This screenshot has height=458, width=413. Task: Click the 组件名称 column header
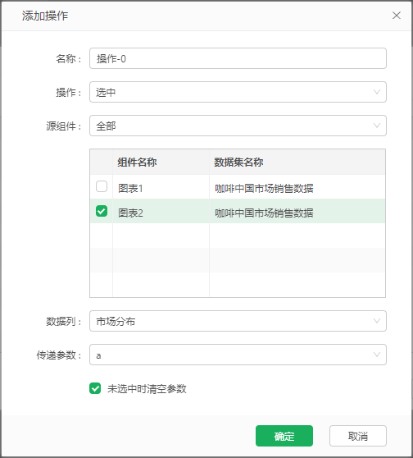click(x=161, y=163)
